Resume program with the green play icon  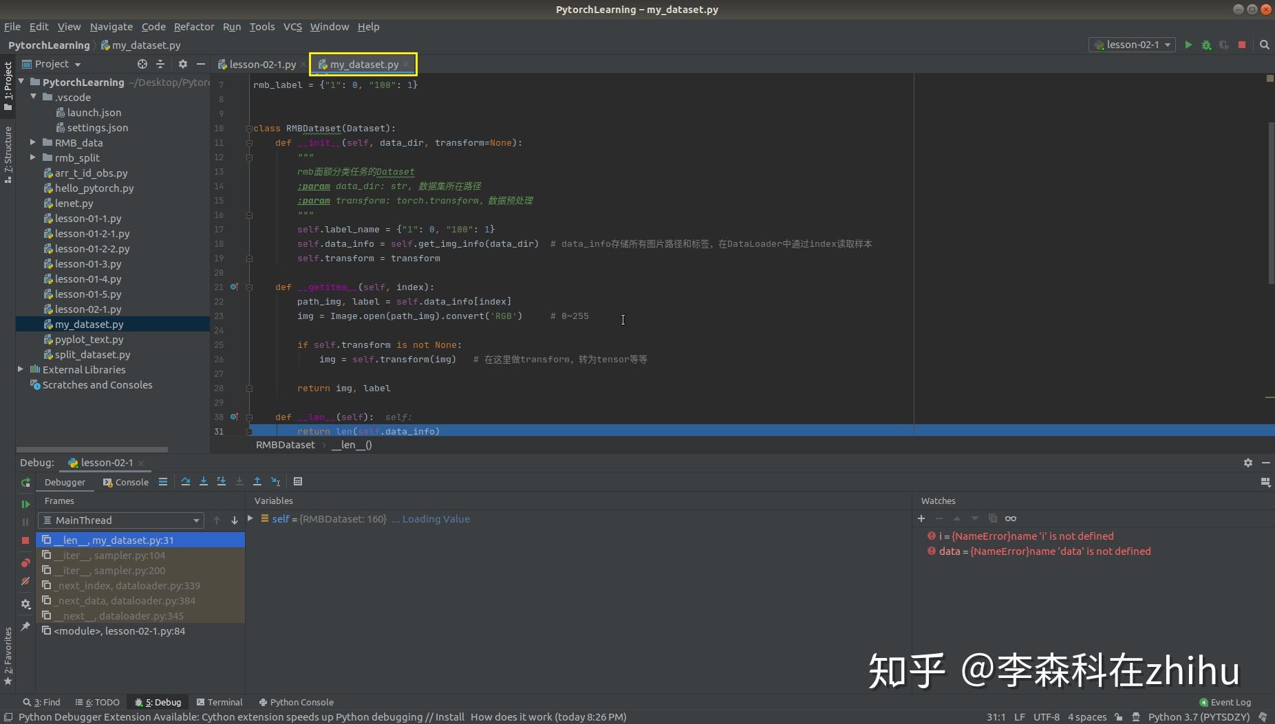click(x=25, y=504)
